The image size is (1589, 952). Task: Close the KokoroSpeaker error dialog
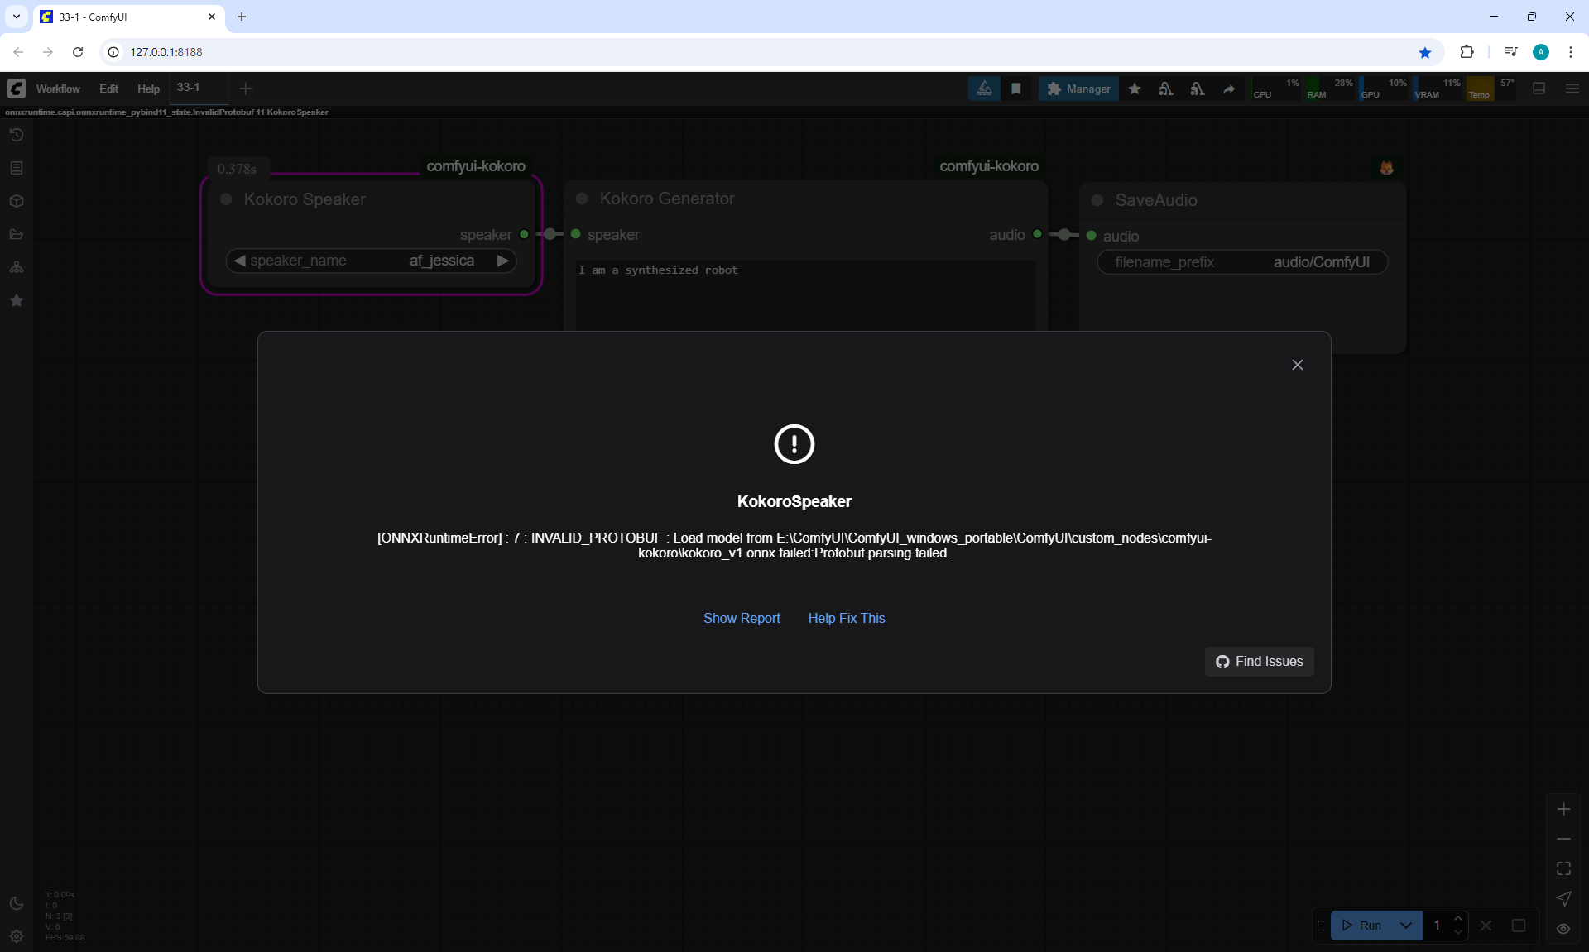coord(1297,365)
